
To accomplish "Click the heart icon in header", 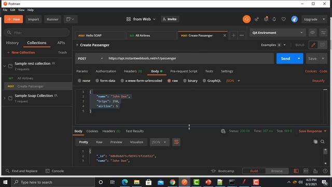I will click(284, 19).
